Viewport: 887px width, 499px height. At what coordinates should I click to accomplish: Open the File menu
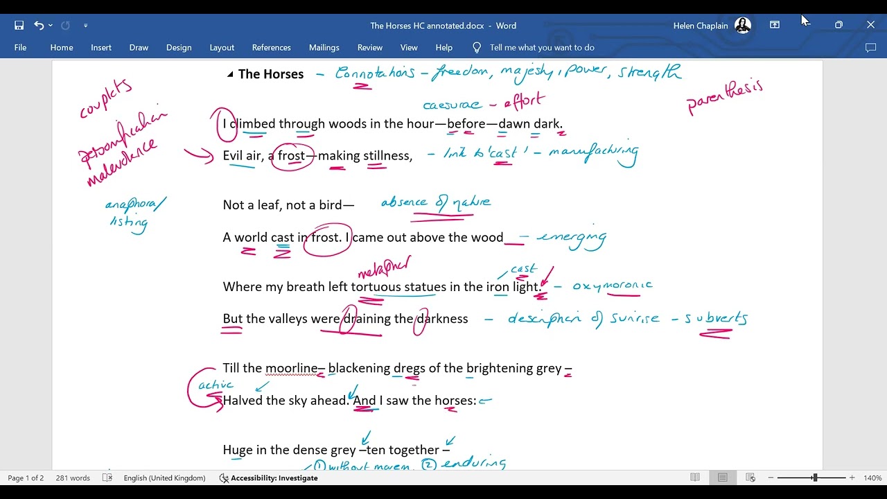click(x=20, y=48)
